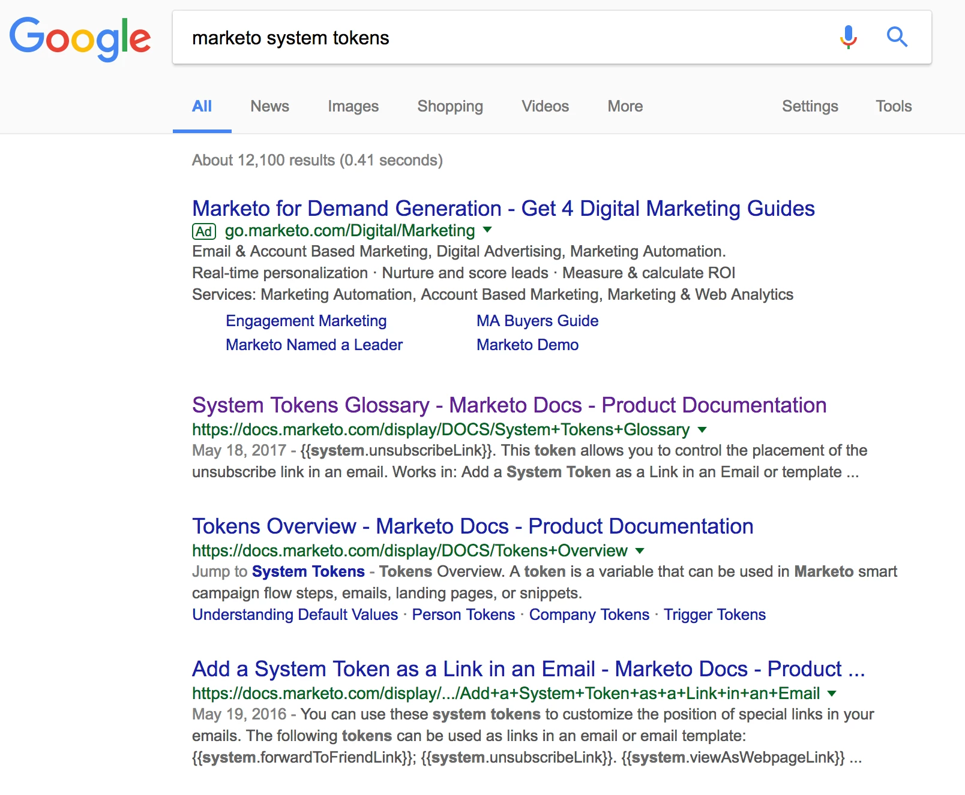The width and height of the screenshot is (965, 795).
Task: Open Trigger Tokens sublink
Action: pyautogui.click(x=714, y=615)
